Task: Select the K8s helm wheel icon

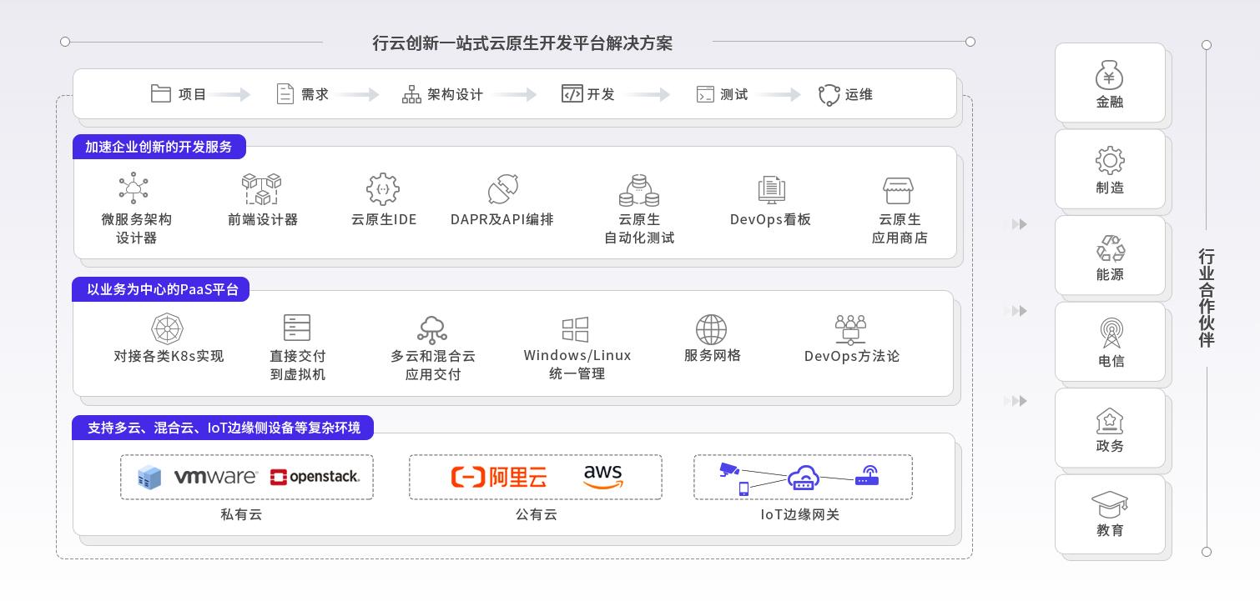Action: pyautogui.click(x=168, y=328)
